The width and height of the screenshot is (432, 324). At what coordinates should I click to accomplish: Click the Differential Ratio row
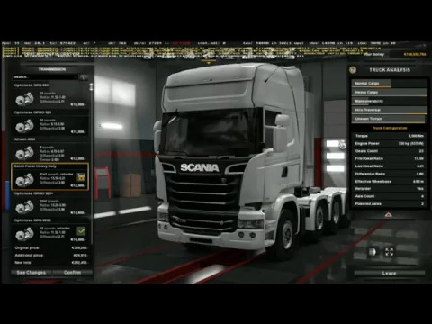pos(390,174)
